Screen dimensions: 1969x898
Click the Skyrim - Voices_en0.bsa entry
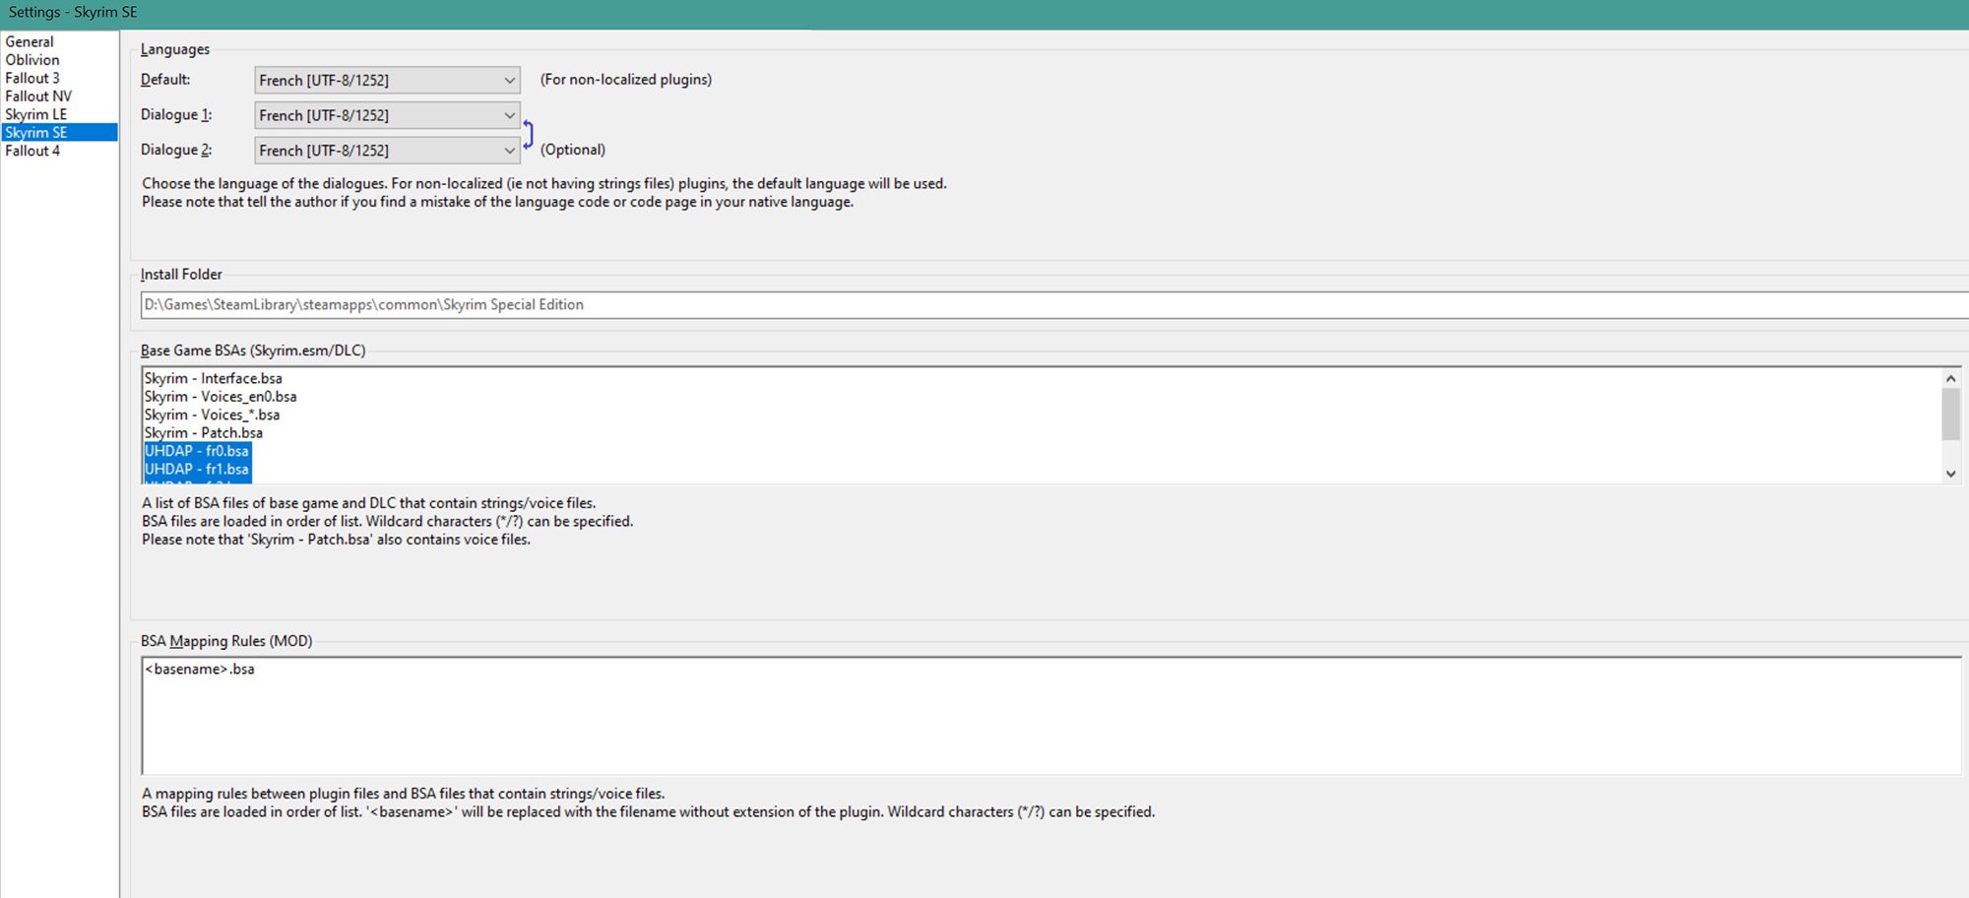(x=221, y=397)
